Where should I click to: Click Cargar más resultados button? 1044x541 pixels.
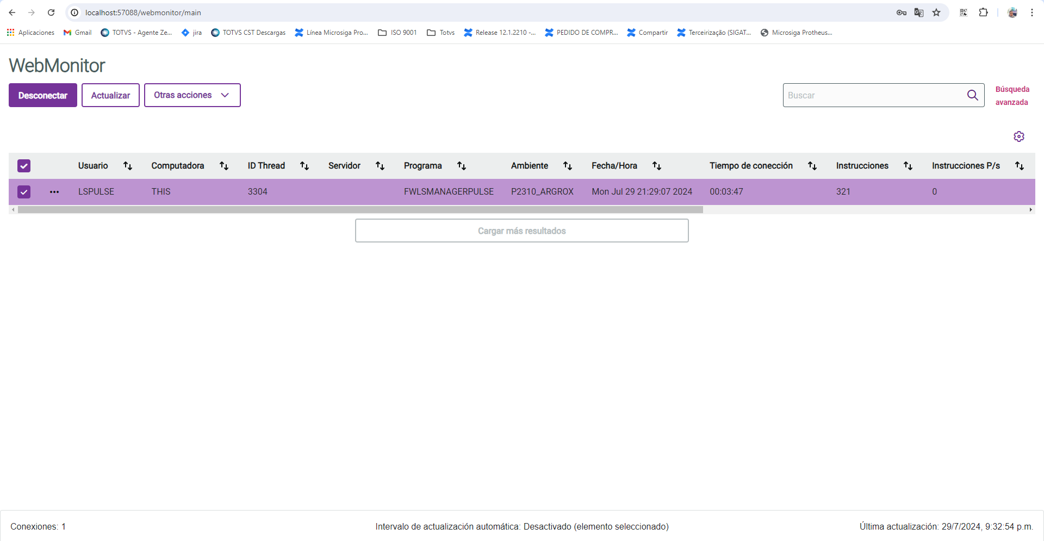522,231
